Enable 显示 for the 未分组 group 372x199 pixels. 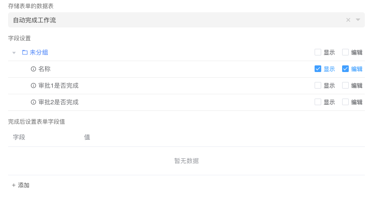(318, 53)
